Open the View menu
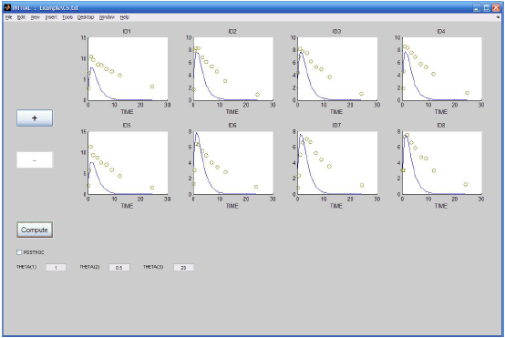Viewport: 505px width, 338px height. tap(36, 17)
